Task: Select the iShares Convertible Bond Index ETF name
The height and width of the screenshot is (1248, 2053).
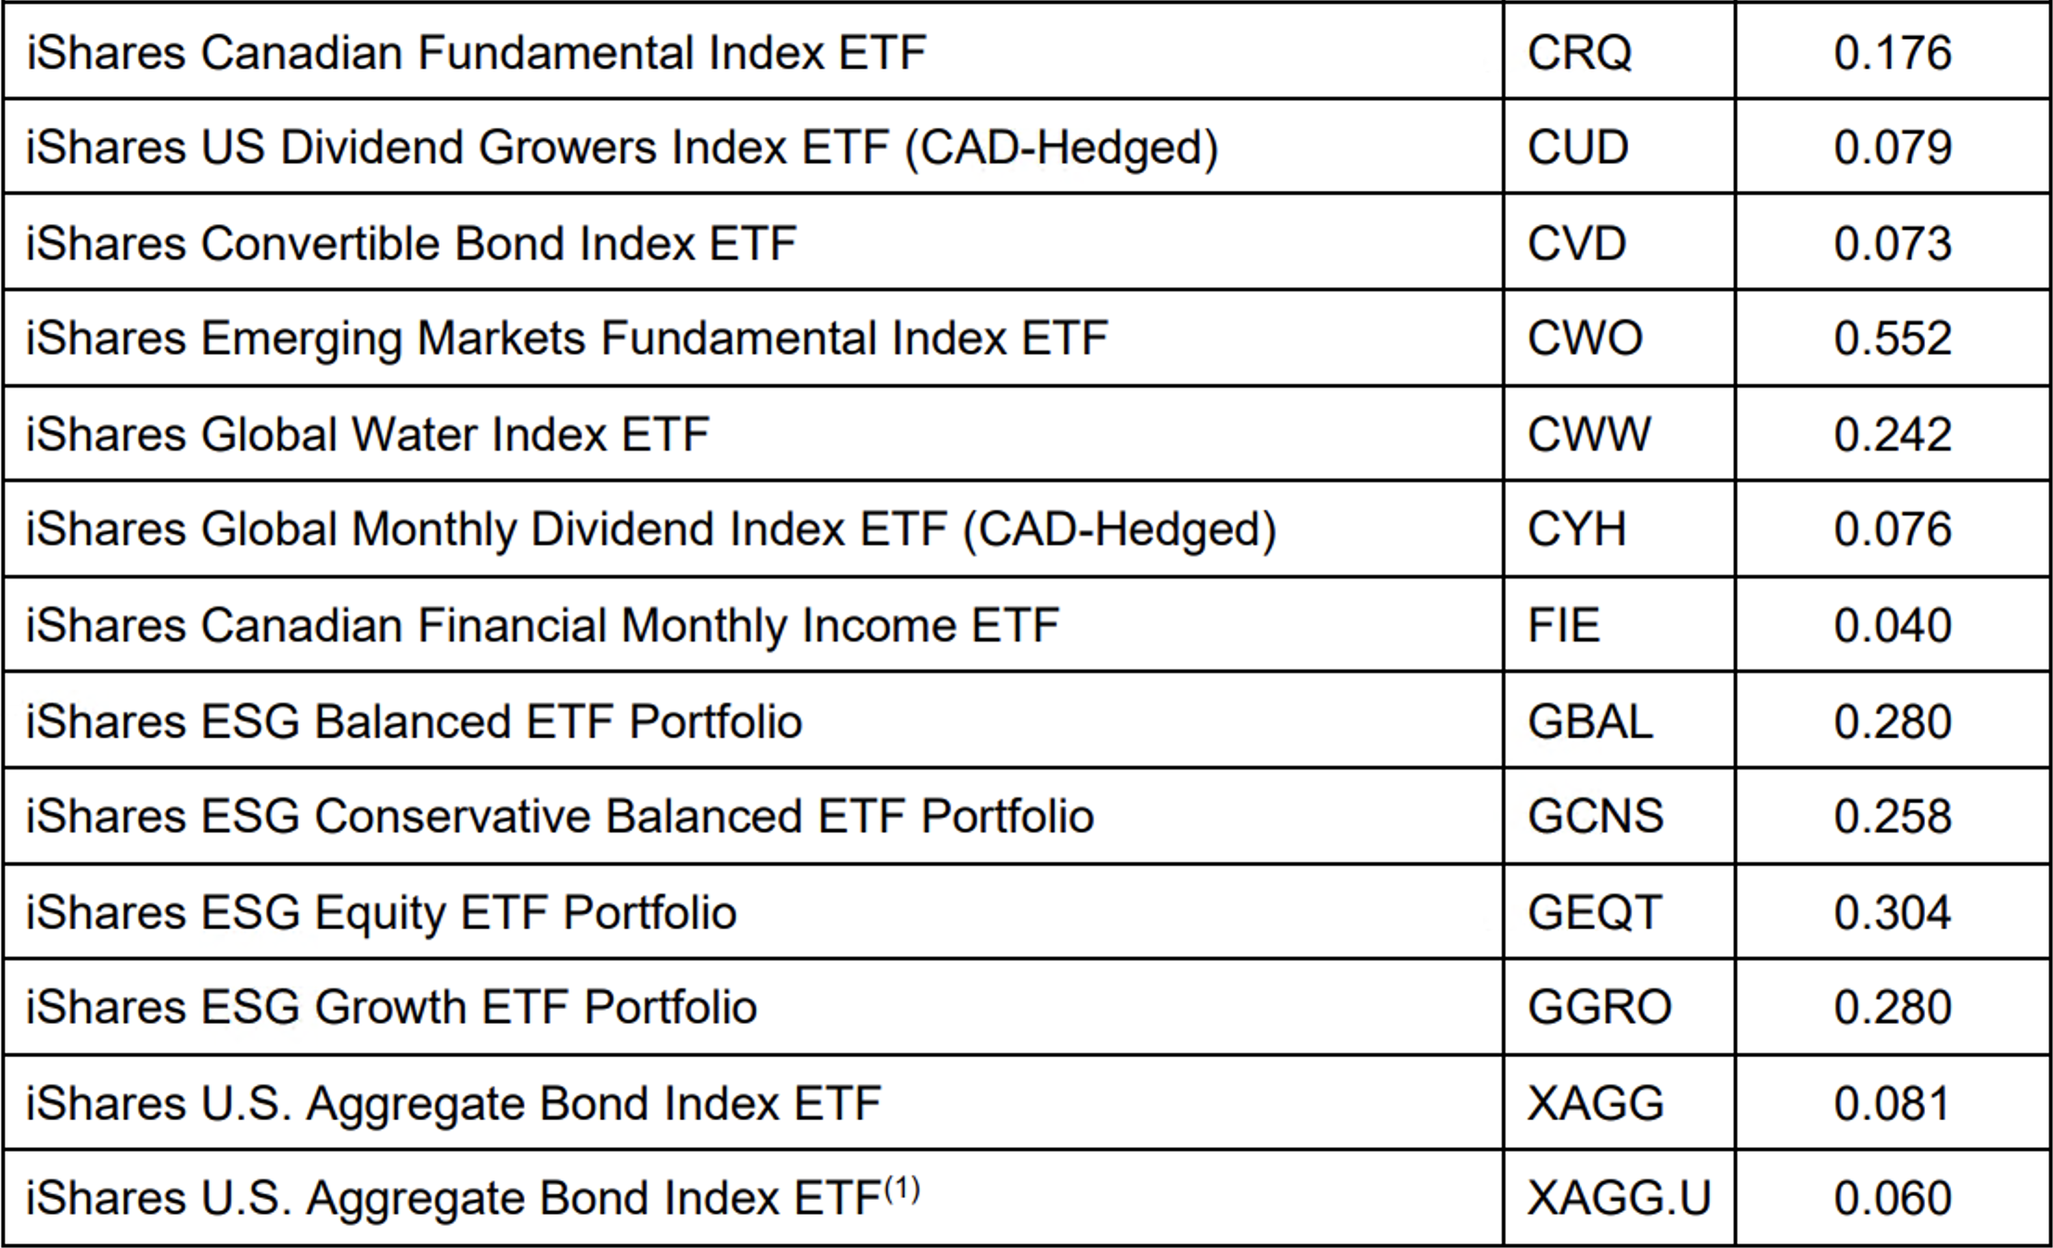Action: point(411,244)
